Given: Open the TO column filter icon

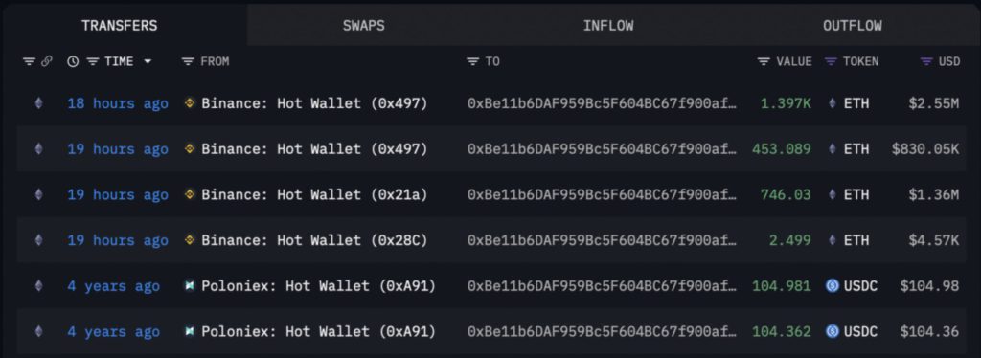Looking at the screenshot, I should click(473, 61).
